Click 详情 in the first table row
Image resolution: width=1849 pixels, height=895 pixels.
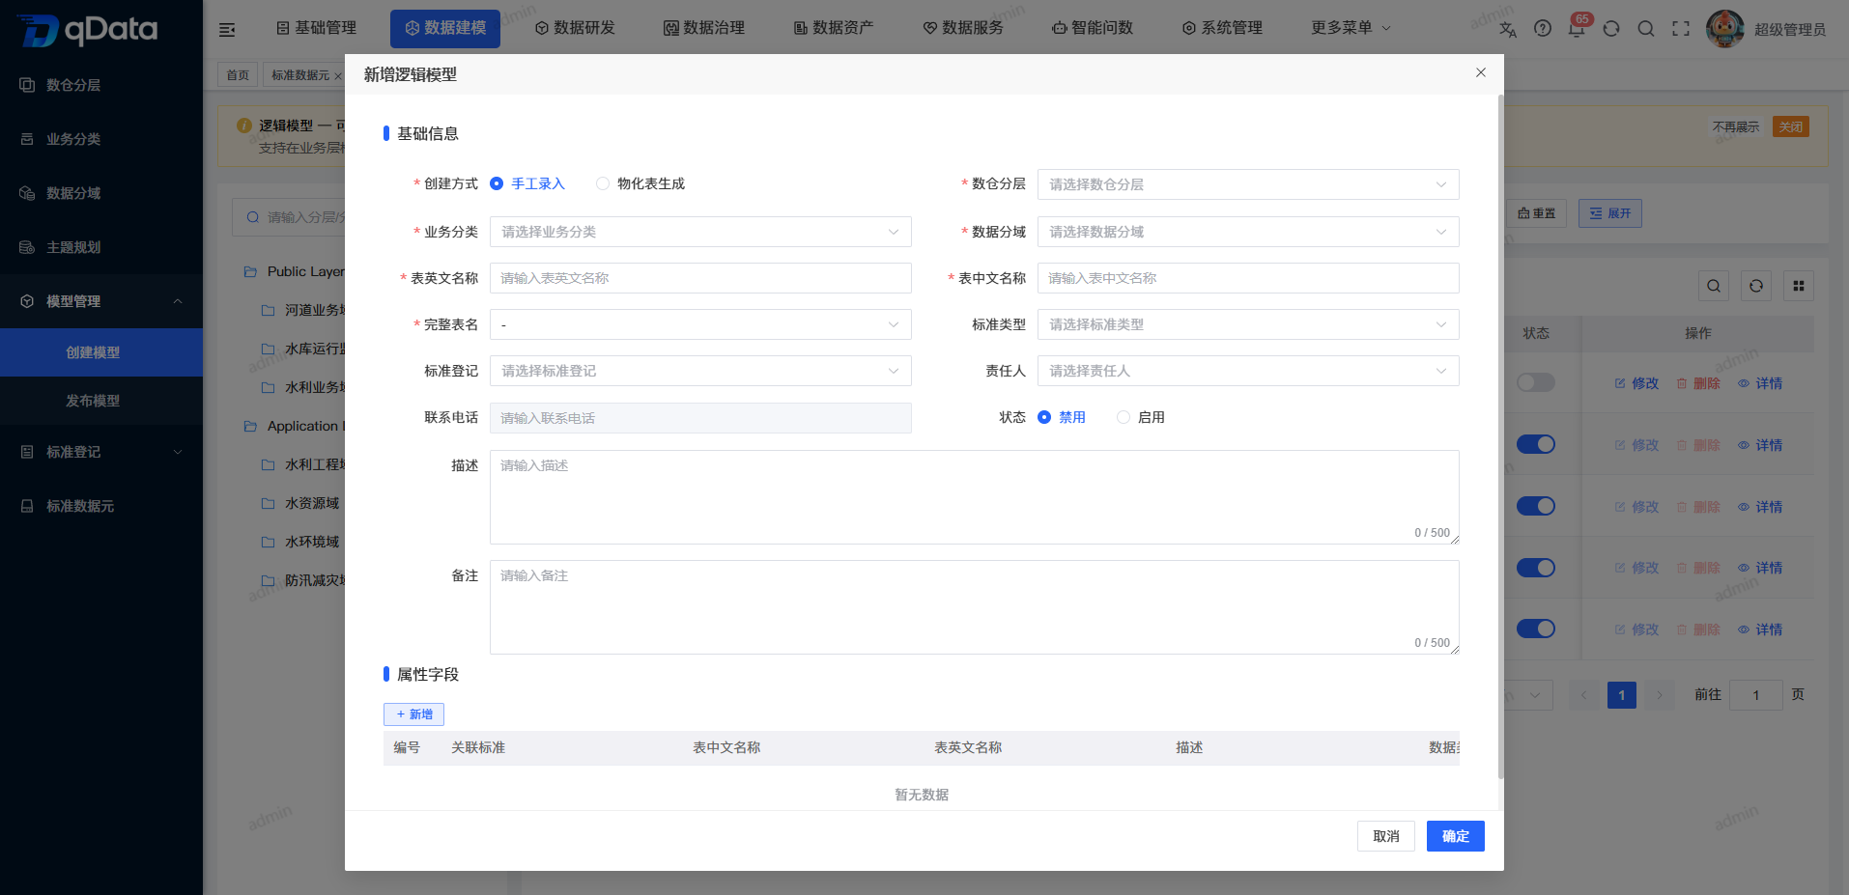pos(1760,383)
